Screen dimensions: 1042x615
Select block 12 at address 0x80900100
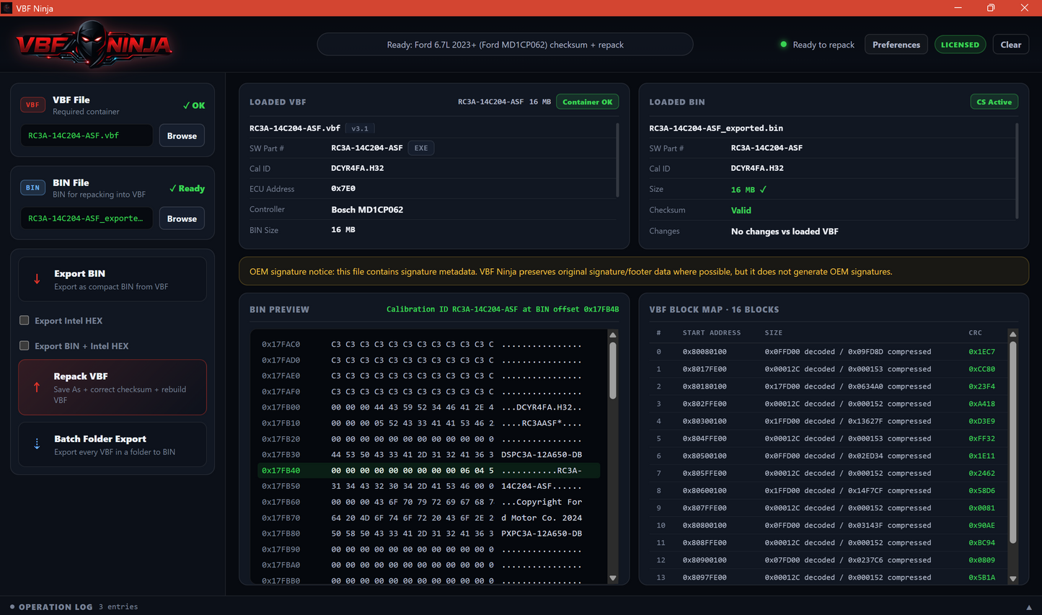[828, 559]
